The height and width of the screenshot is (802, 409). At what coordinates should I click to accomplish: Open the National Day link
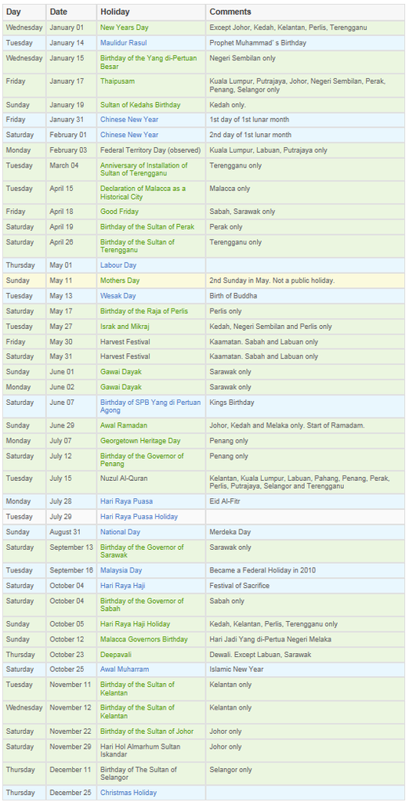click(121, 533)
